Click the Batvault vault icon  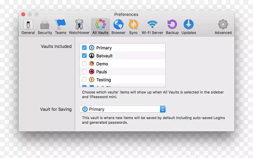click(x=91, y=56)
